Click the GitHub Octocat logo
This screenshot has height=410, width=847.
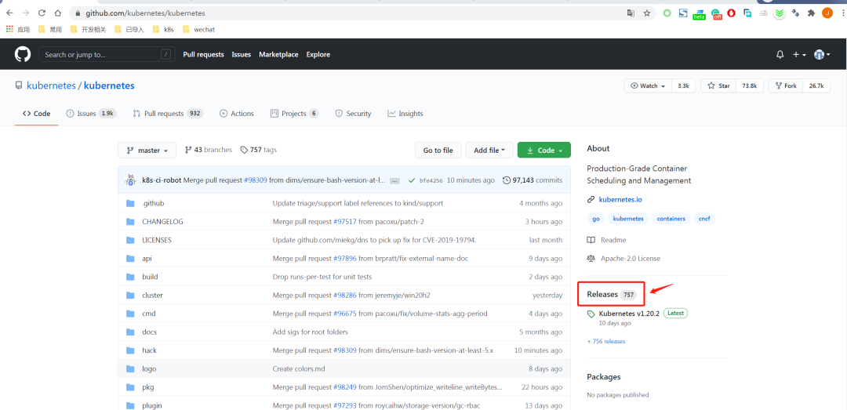[22, 54]
